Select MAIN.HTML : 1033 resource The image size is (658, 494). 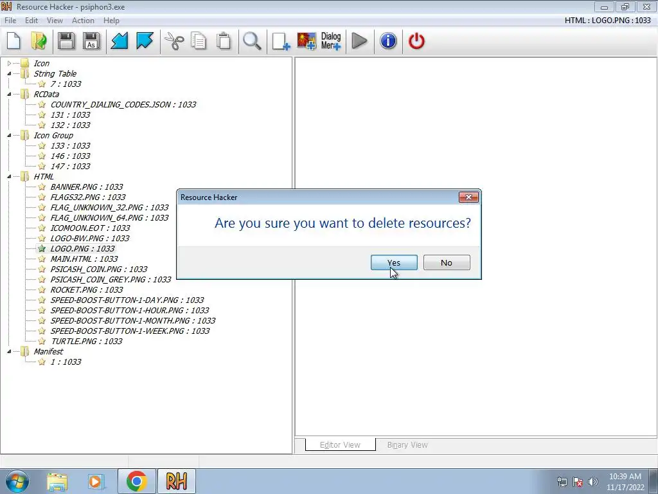pos(84,259)
